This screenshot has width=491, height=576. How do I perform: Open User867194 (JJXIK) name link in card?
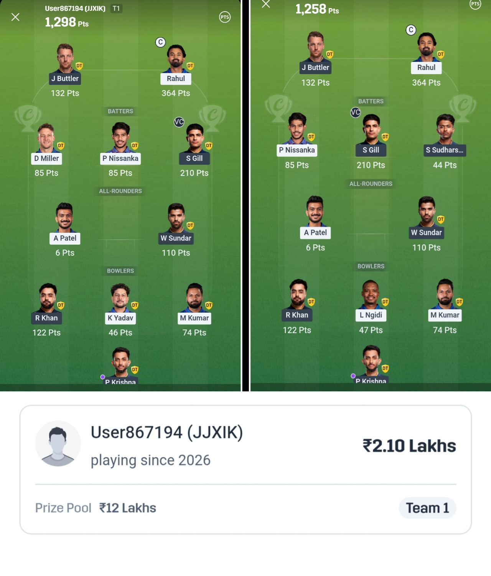167,432
